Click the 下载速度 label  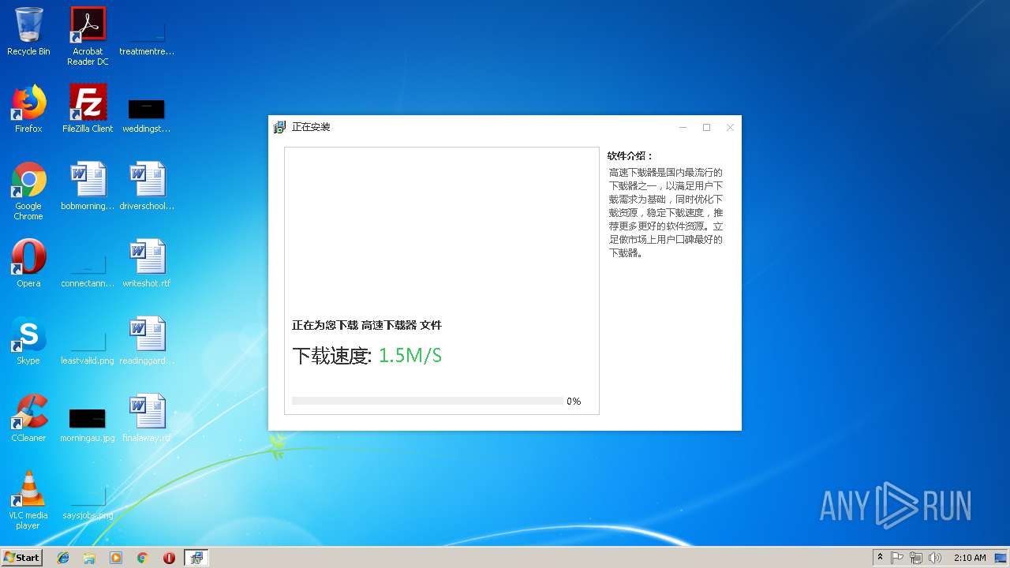pyautogui.click(x=331, y=356)
